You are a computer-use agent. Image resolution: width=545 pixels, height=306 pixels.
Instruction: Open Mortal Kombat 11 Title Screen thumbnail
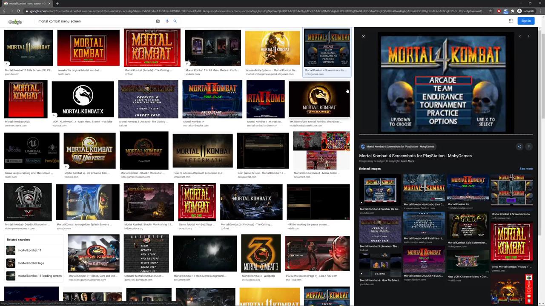point(29,48)
